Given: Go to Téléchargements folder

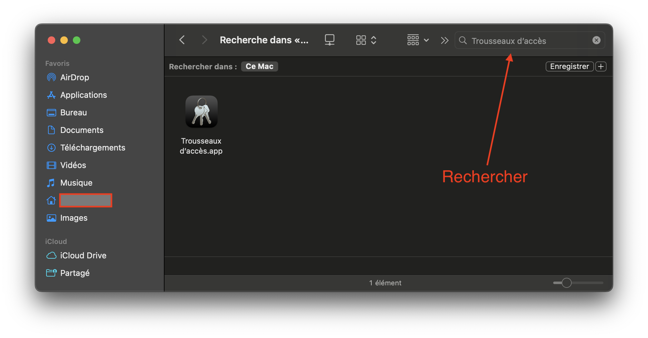Looking at the screenshot, I should [93, 148].
